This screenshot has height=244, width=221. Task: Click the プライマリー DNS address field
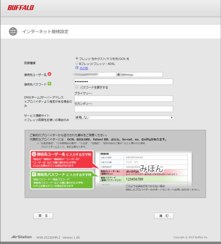pos(124,98)
